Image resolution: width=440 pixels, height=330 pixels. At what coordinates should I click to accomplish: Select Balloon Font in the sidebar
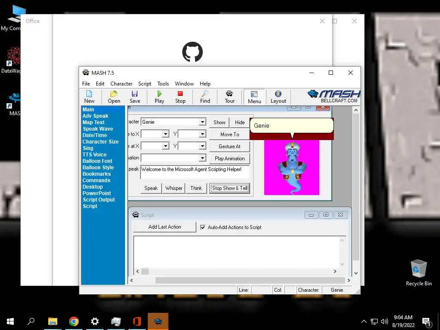[x=98, y=161]
